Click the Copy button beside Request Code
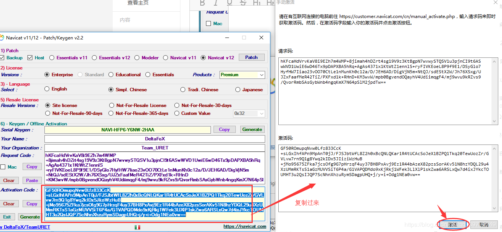502x232 pixels. pyautogui.click(x=32, y=167)
